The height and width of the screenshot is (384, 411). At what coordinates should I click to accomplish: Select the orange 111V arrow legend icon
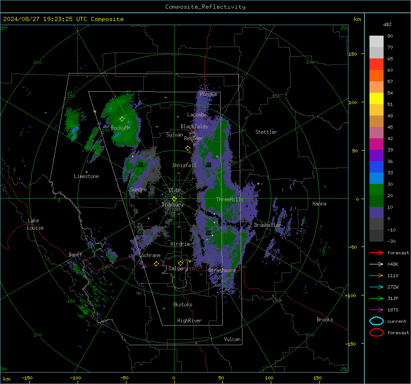(x=376, y=275)
